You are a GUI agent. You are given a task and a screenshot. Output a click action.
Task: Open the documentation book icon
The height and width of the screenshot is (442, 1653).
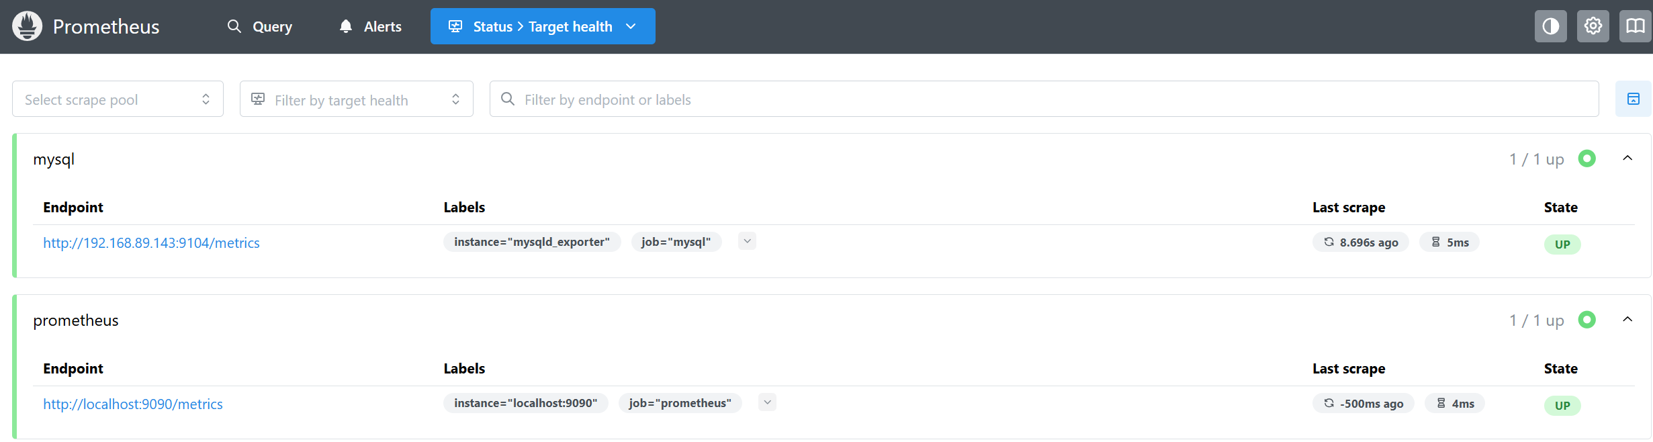point(1636,26)
